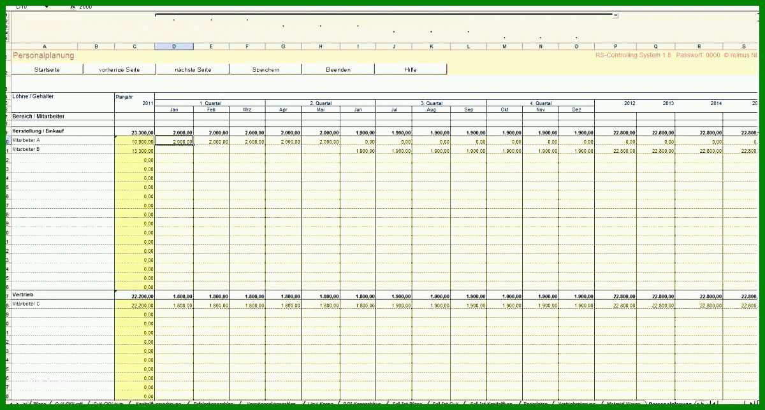Click the 1. Quartal header
The width and height of the screenshot is (765, 410).
(x=210, y=103)
